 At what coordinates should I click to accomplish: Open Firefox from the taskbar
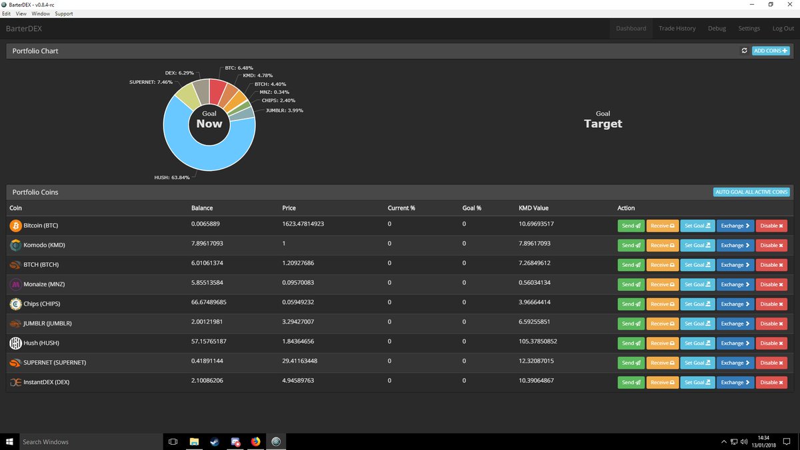tap(255, 441)
